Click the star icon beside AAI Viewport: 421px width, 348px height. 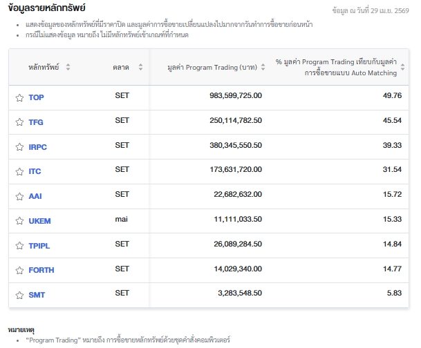coord(19,196)
